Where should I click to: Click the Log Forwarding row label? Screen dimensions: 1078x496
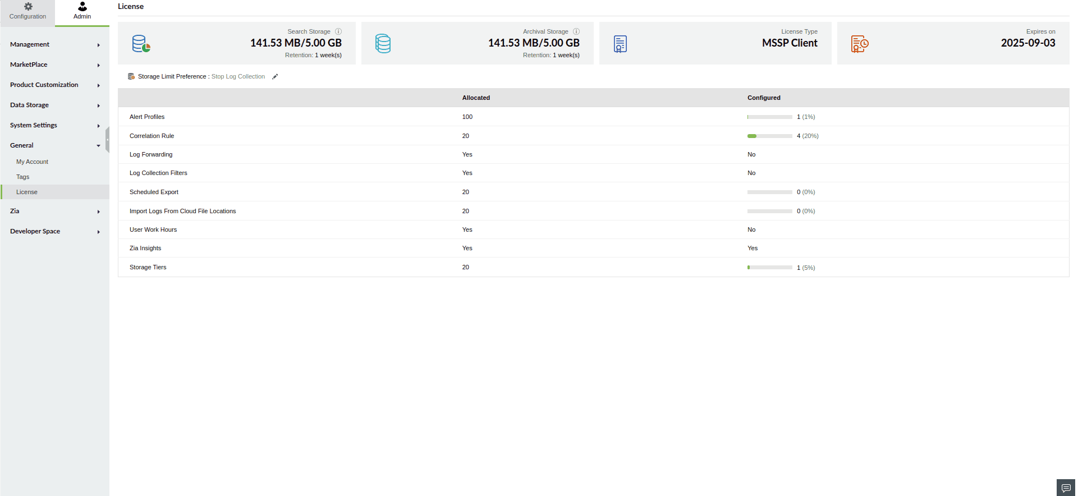(151, 154)
